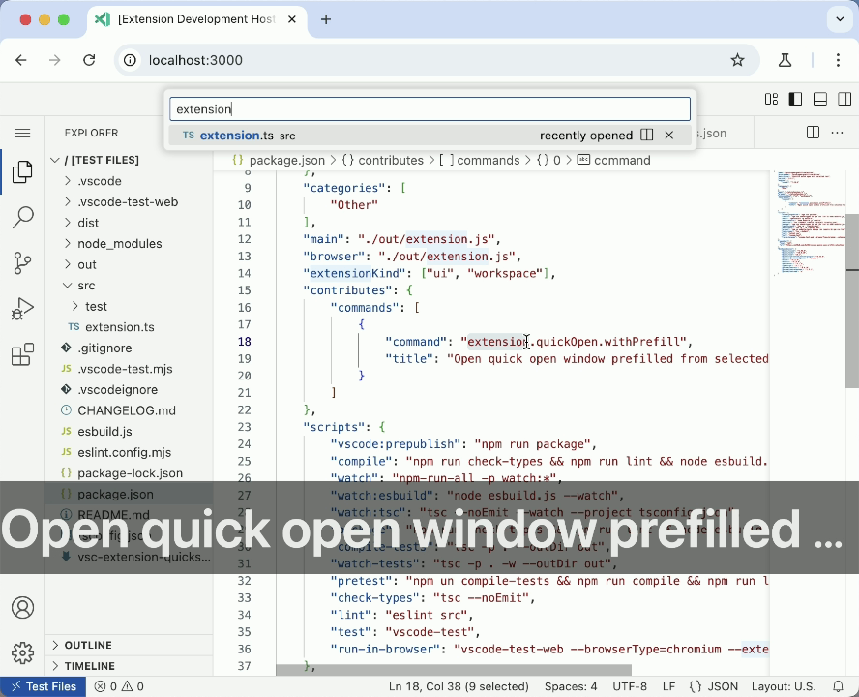This screenshot has width=859, height=697.
Task: Click the command breadcrumb segment
Action: coord(614,160)
